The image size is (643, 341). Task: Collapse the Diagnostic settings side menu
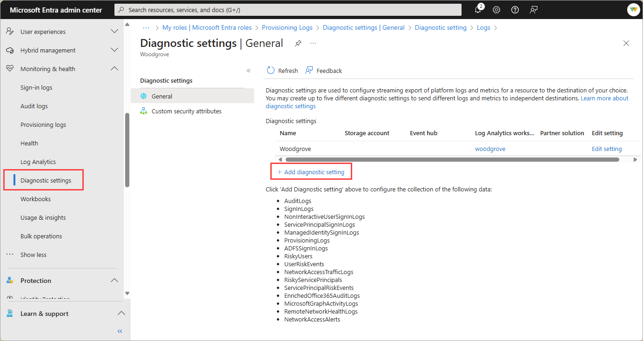coord(248,71)
